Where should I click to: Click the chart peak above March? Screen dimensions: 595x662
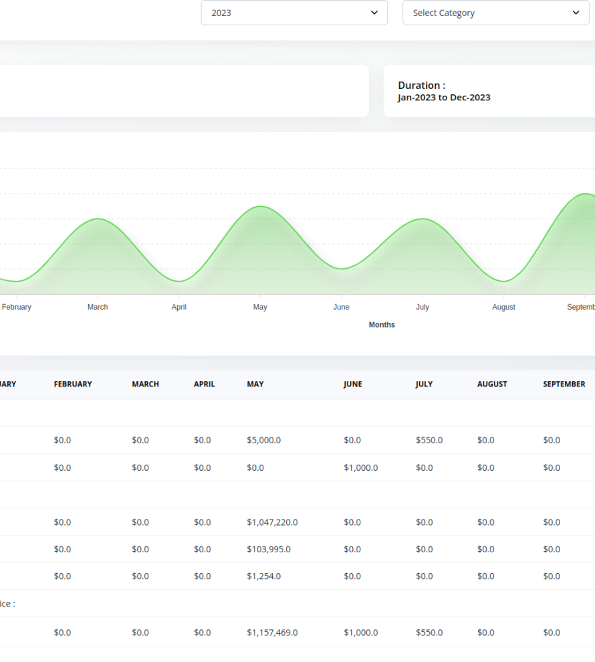point(98,219)
